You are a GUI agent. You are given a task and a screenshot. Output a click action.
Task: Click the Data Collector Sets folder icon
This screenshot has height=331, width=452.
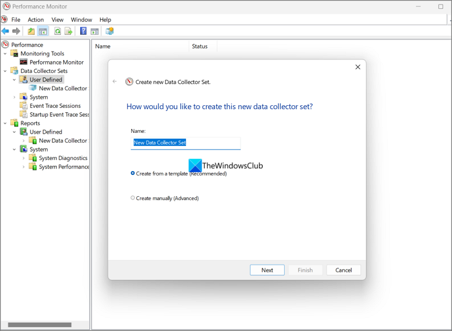click(x=14, y=70)
